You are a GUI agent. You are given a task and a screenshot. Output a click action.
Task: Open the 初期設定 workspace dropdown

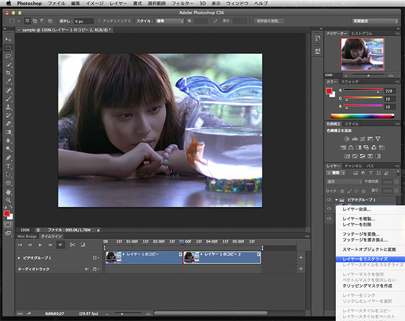click(375, 21)
